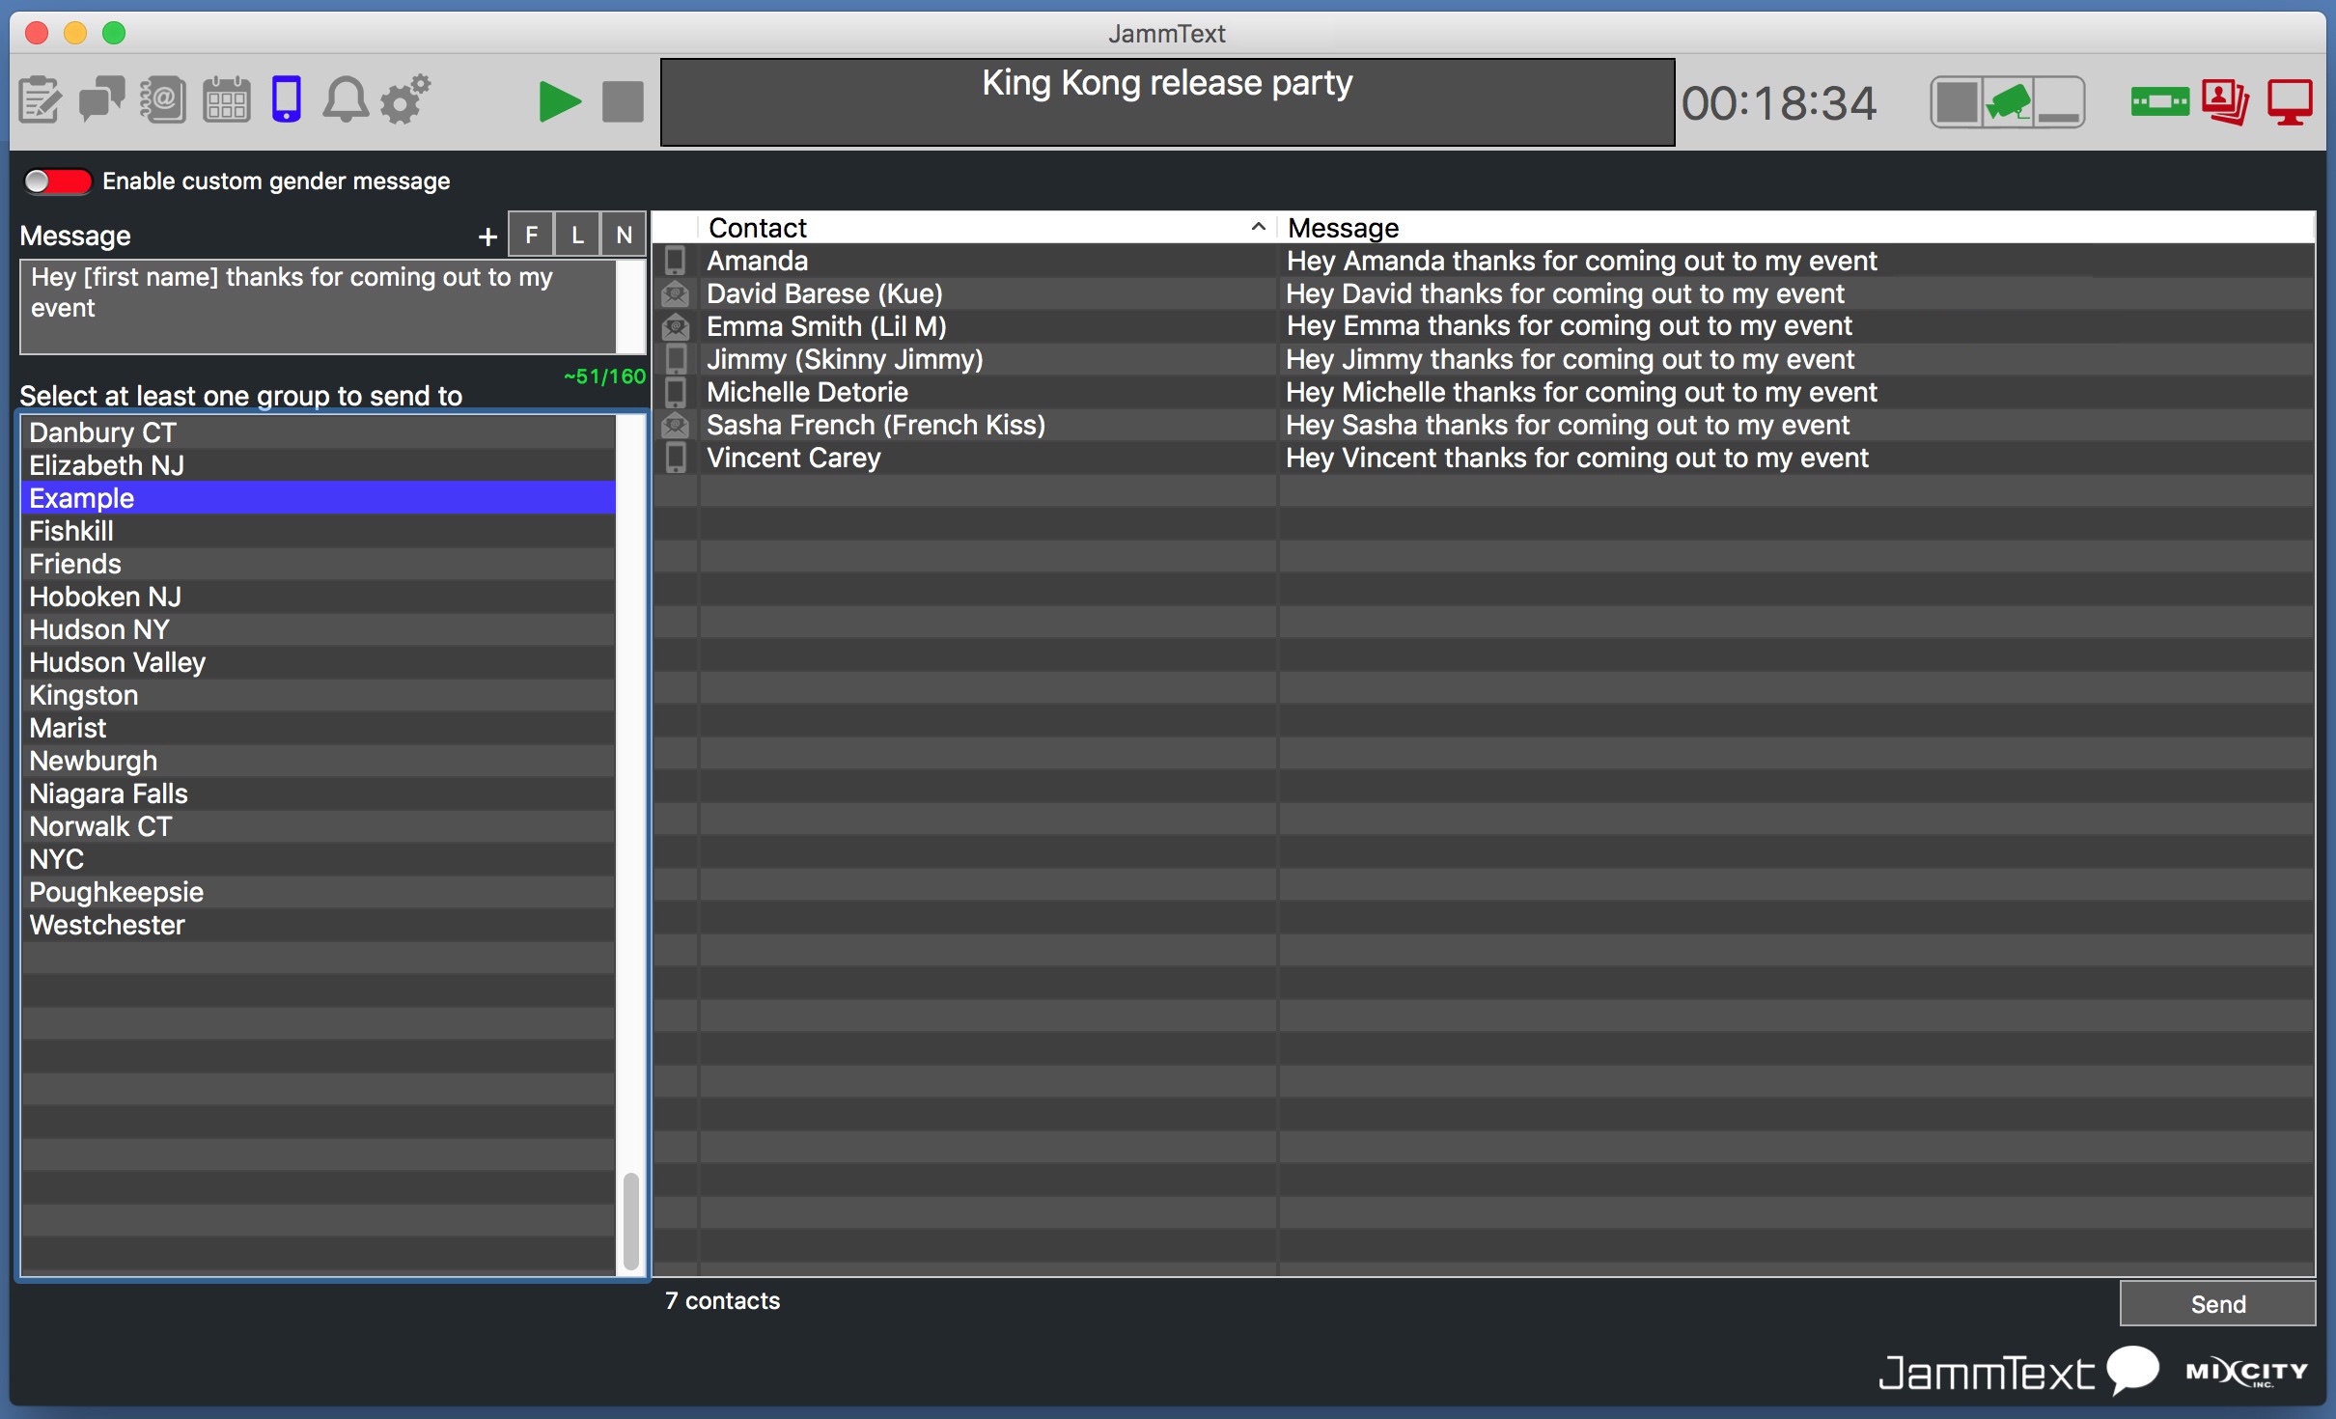This screenshot has width=2336, height=1419.
Task: Click the green ticker banner icon
Action: click(2159, 101)
